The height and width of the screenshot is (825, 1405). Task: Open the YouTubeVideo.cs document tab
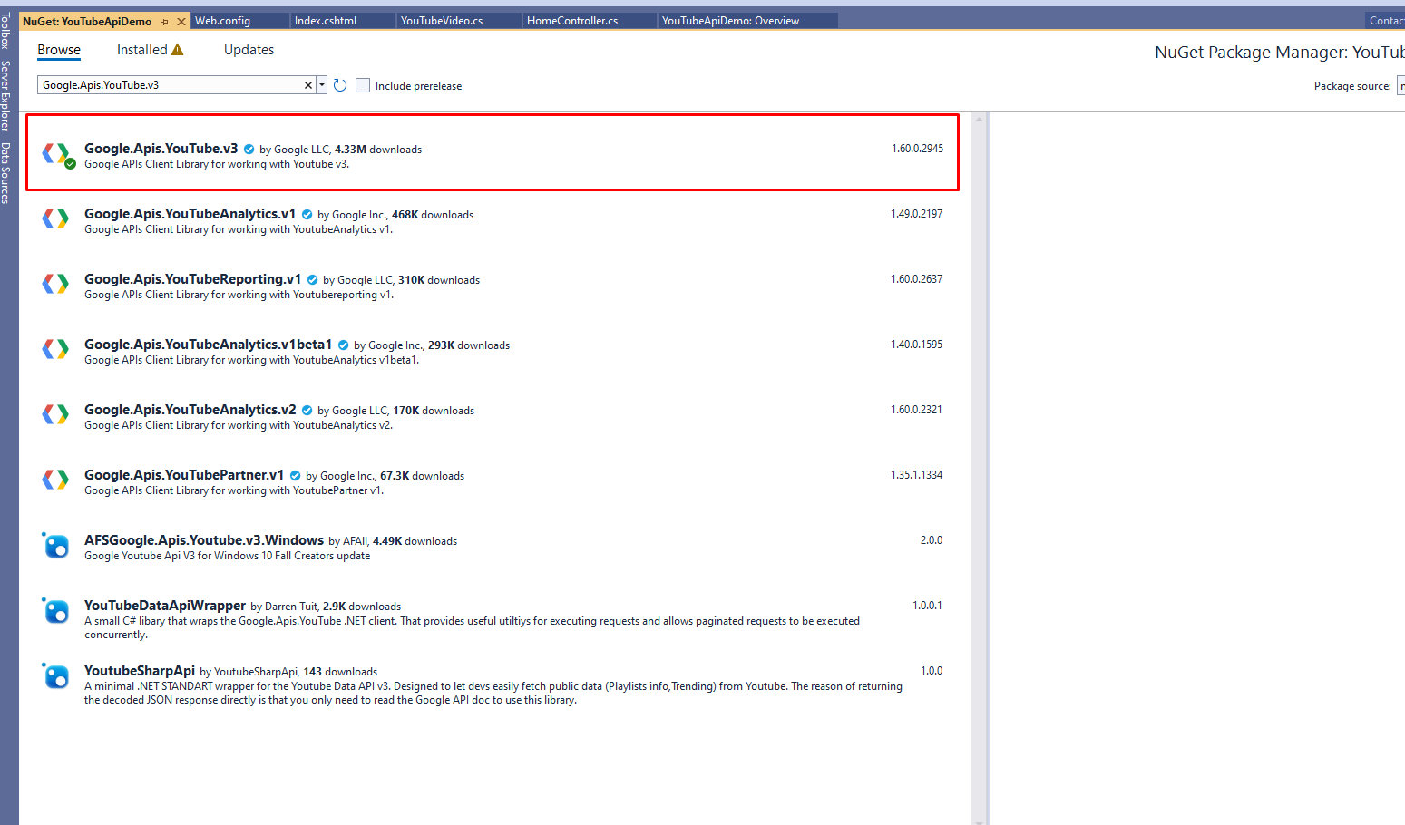tap(461, 21)
